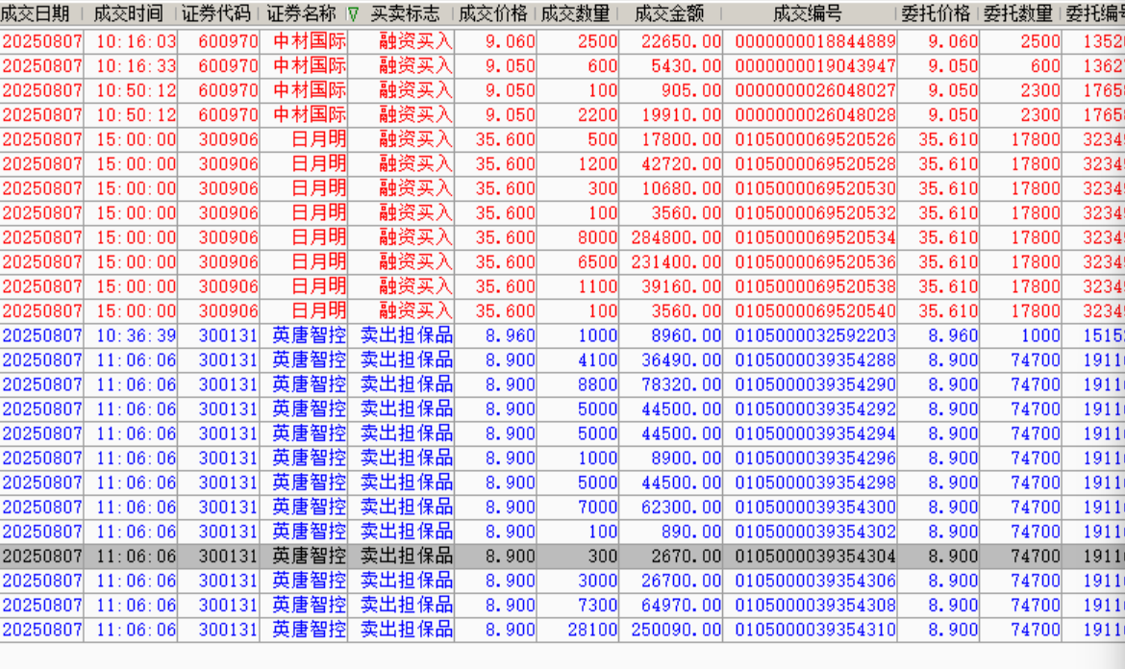Viewport: 1125px width, 669px height.
Task: Click the amount 78320.00
Action: pos(681,384)
